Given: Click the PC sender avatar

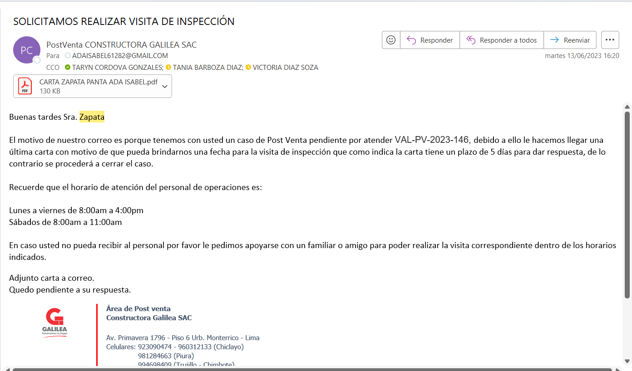Looking at the screenshot, I should tap(27, 50).
